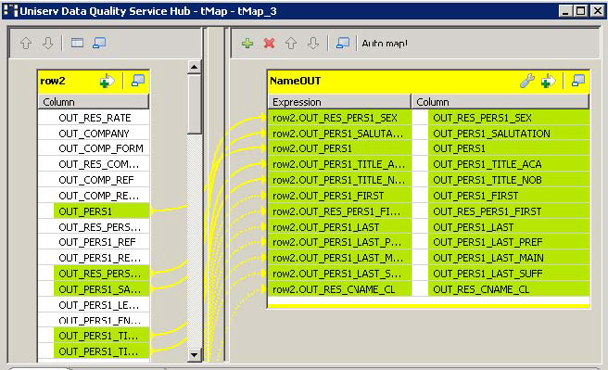The width and height of the screenshot is (608, 370).
Task: Click expression row2.OUT_PERS1_TITLE_N...
Action: [339, 180]
